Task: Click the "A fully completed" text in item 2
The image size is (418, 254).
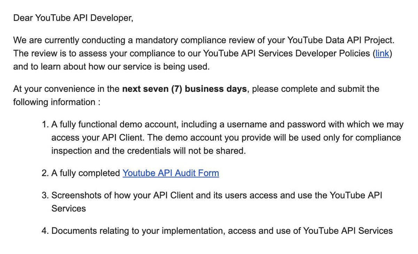Action: [x=86, y=173]
